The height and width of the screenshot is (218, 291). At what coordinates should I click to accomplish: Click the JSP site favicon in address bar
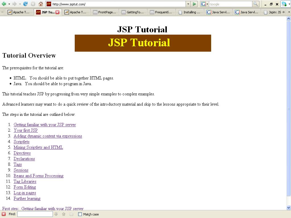click(49, 4)
